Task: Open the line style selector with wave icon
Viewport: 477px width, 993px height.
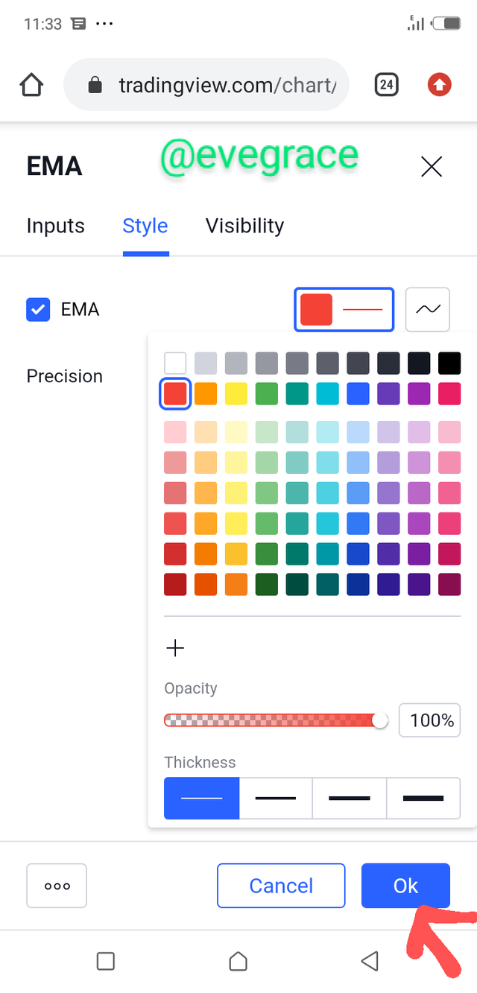Action: [428, 309]
